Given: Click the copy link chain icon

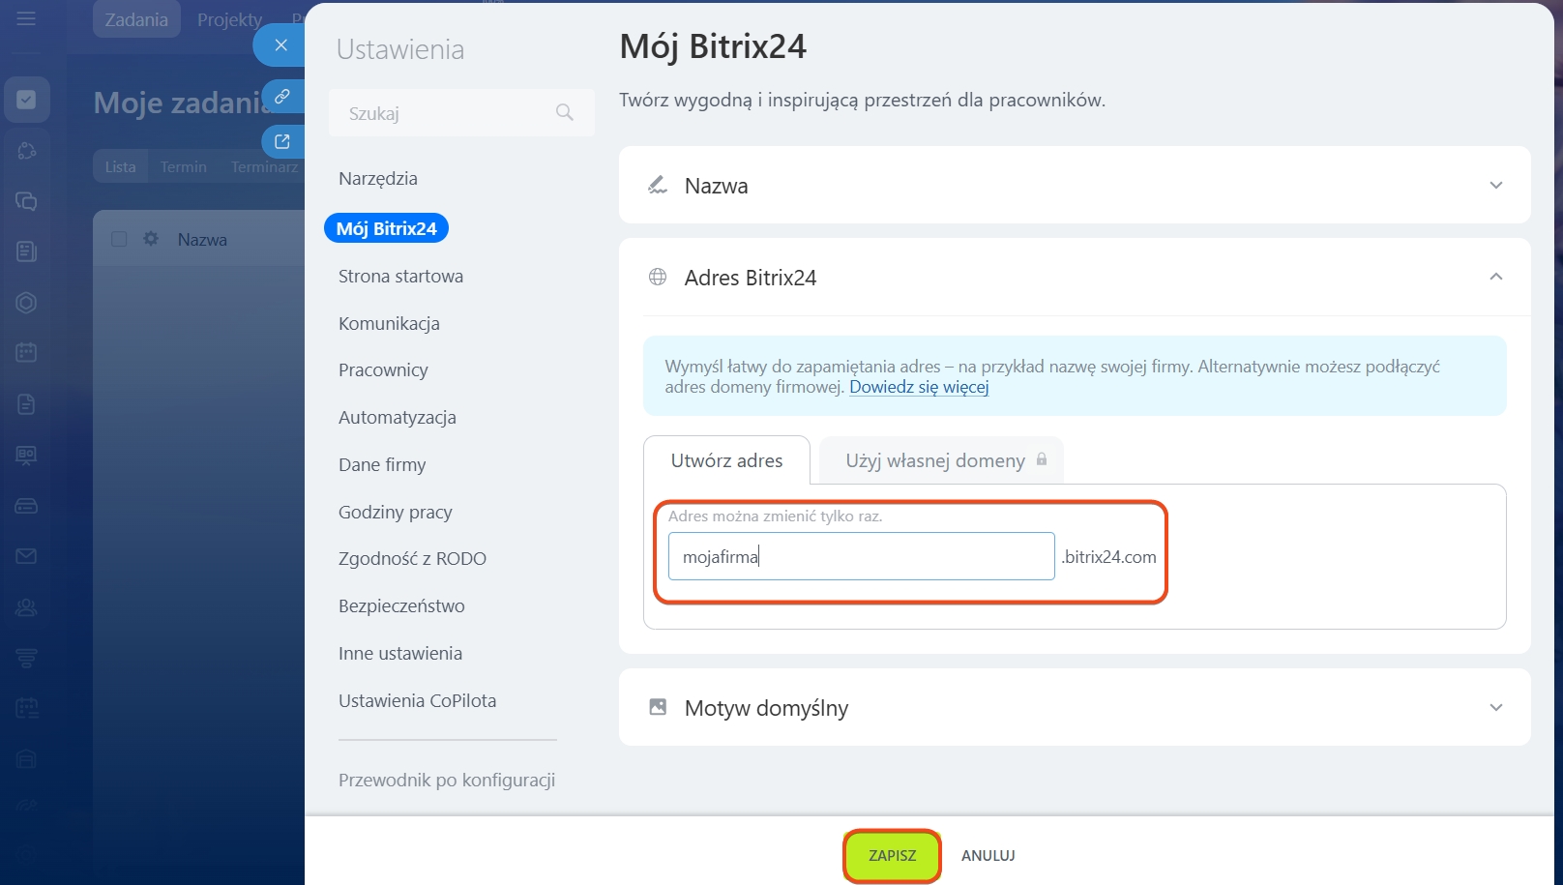Looking at the screenshot, I should 282,97.
